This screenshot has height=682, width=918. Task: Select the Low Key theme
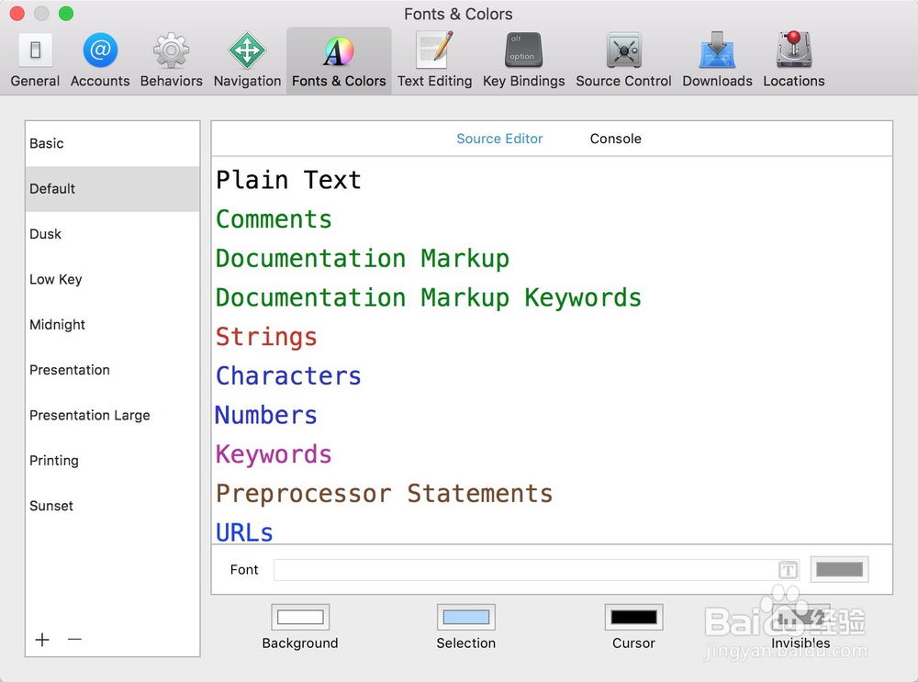tap(112, 279)
